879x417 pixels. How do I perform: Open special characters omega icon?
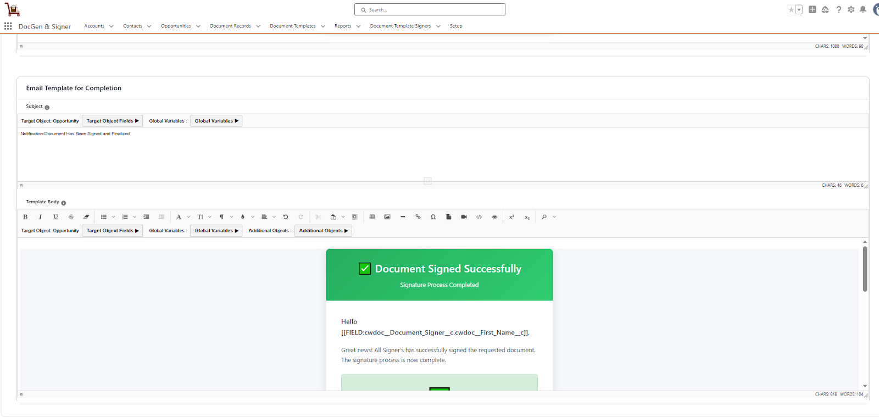pyautogui.click(x=433, y=217)
